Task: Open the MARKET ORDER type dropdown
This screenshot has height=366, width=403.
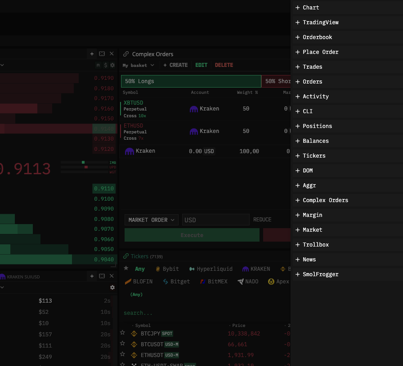Action: tap(151, 220)
